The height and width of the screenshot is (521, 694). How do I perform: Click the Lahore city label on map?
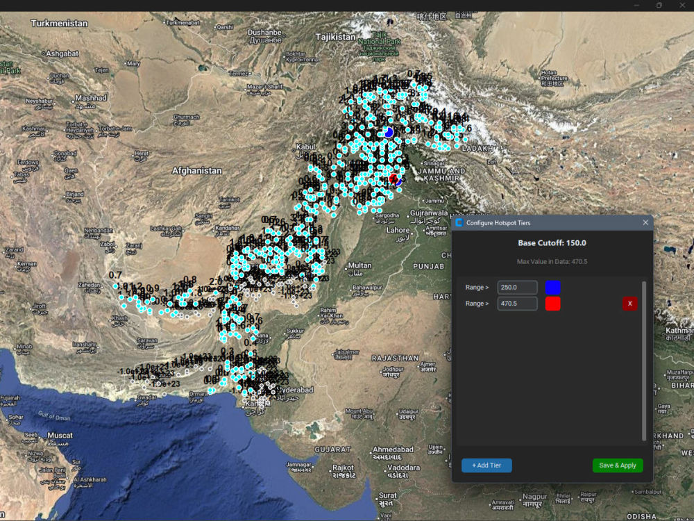tap(398, 230)
